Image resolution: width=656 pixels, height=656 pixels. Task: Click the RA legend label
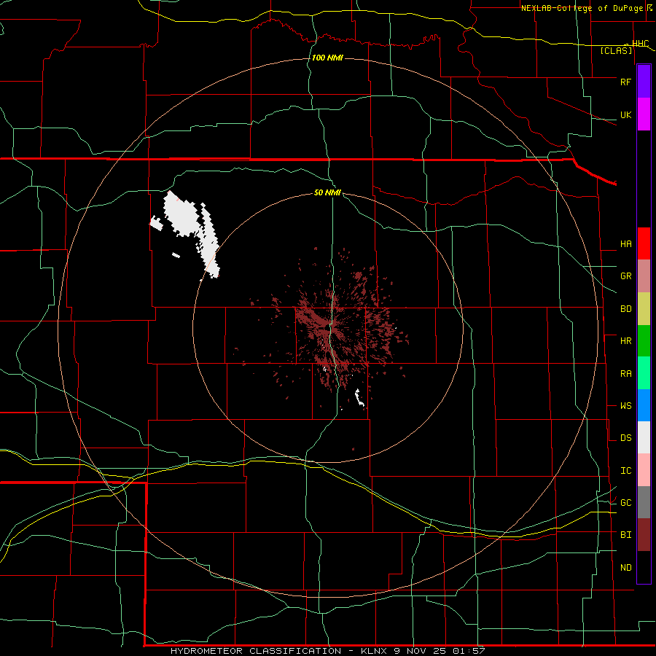point(626,374)
